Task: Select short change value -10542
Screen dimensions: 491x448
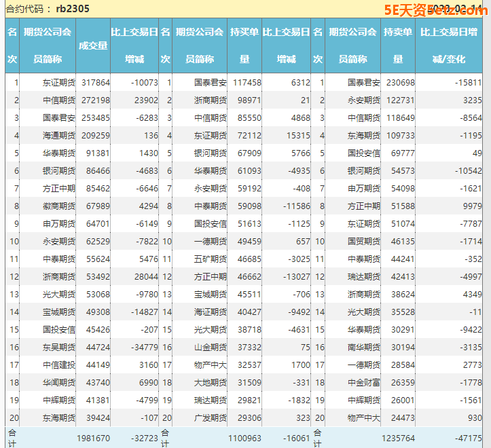Action: click(468, 171)
